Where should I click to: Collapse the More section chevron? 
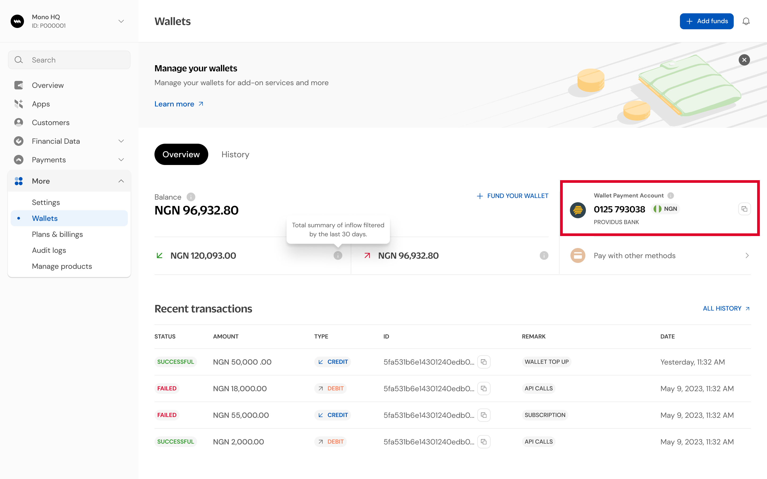pyautogui.click(x=121, y=181)
